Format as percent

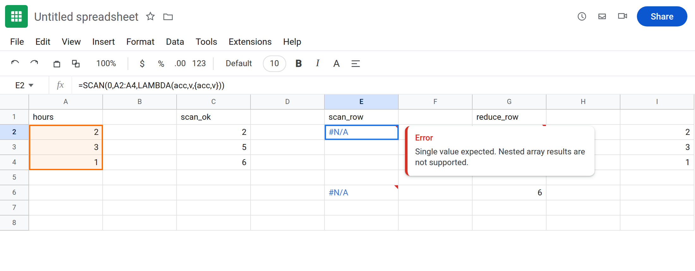161,64
